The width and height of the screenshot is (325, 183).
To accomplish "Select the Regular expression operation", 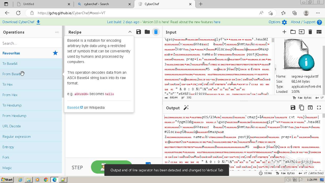I will pos(31,136).
